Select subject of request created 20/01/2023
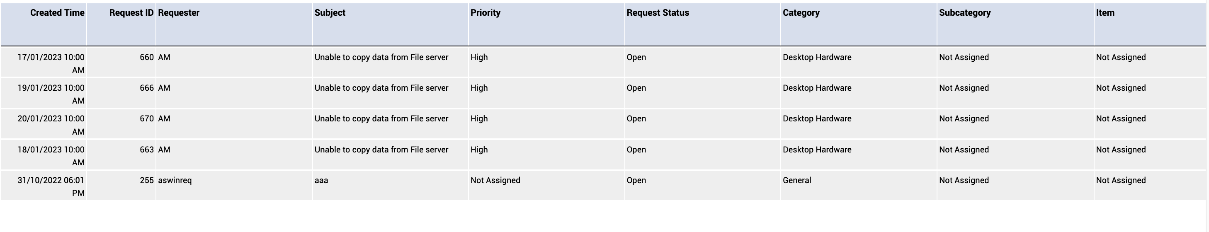Screen dimensions: 1209x232 (381, 118)
